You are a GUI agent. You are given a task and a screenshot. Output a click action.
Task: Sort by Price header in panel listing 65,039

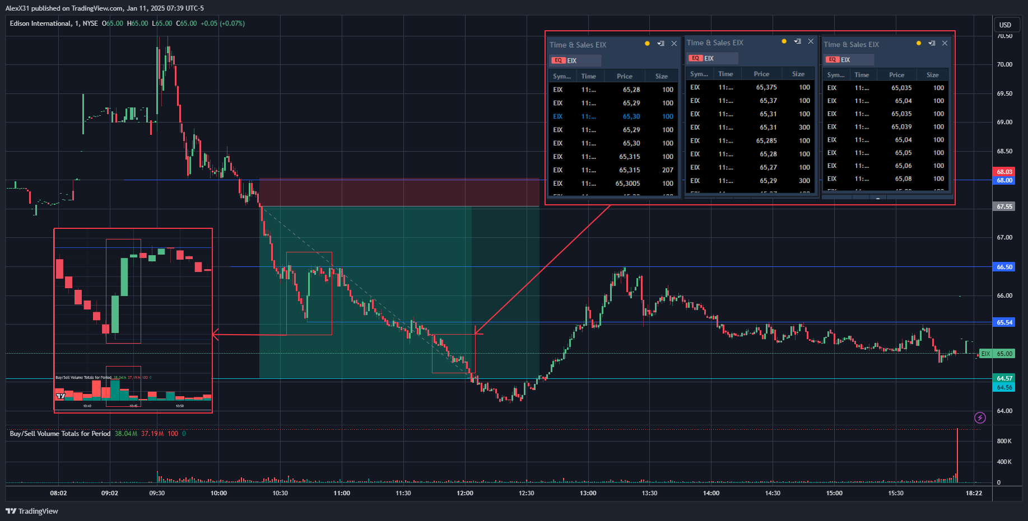coord(896,75)
